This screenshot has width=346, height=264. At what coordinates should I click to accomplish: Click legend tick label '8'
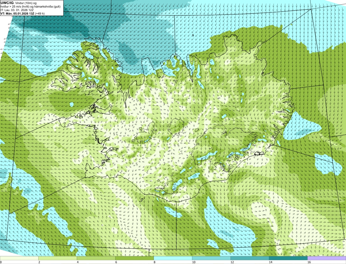click(154, 262)
